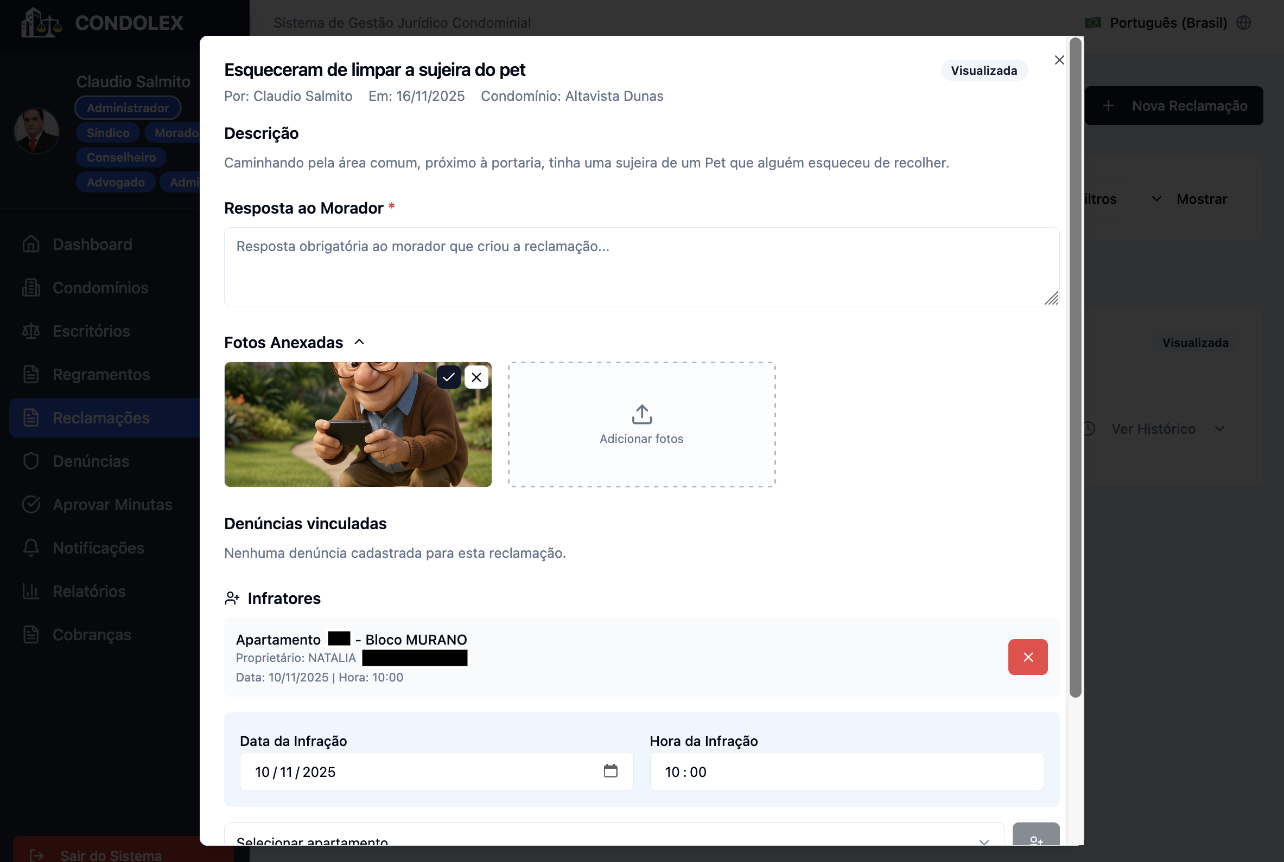Click the globe language icon
This screenshot has height=862, width=1284.
point(1243,23)
